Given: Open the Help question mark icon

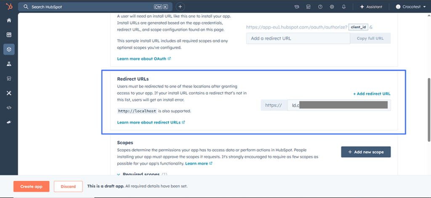Looking at the screenshot, I should [x=320, y=7].
